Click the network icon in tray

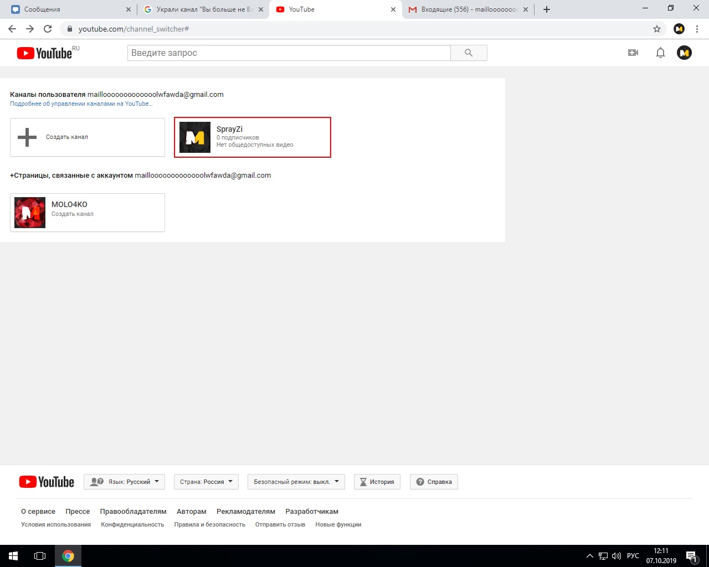pos(603,556)
